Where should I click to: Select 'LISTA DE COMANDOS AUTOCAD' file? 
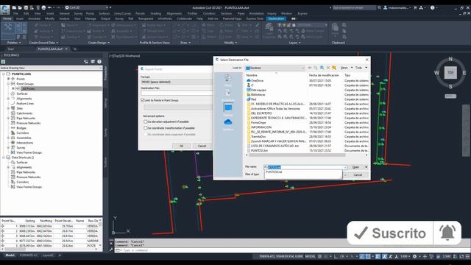click(275, 146)
